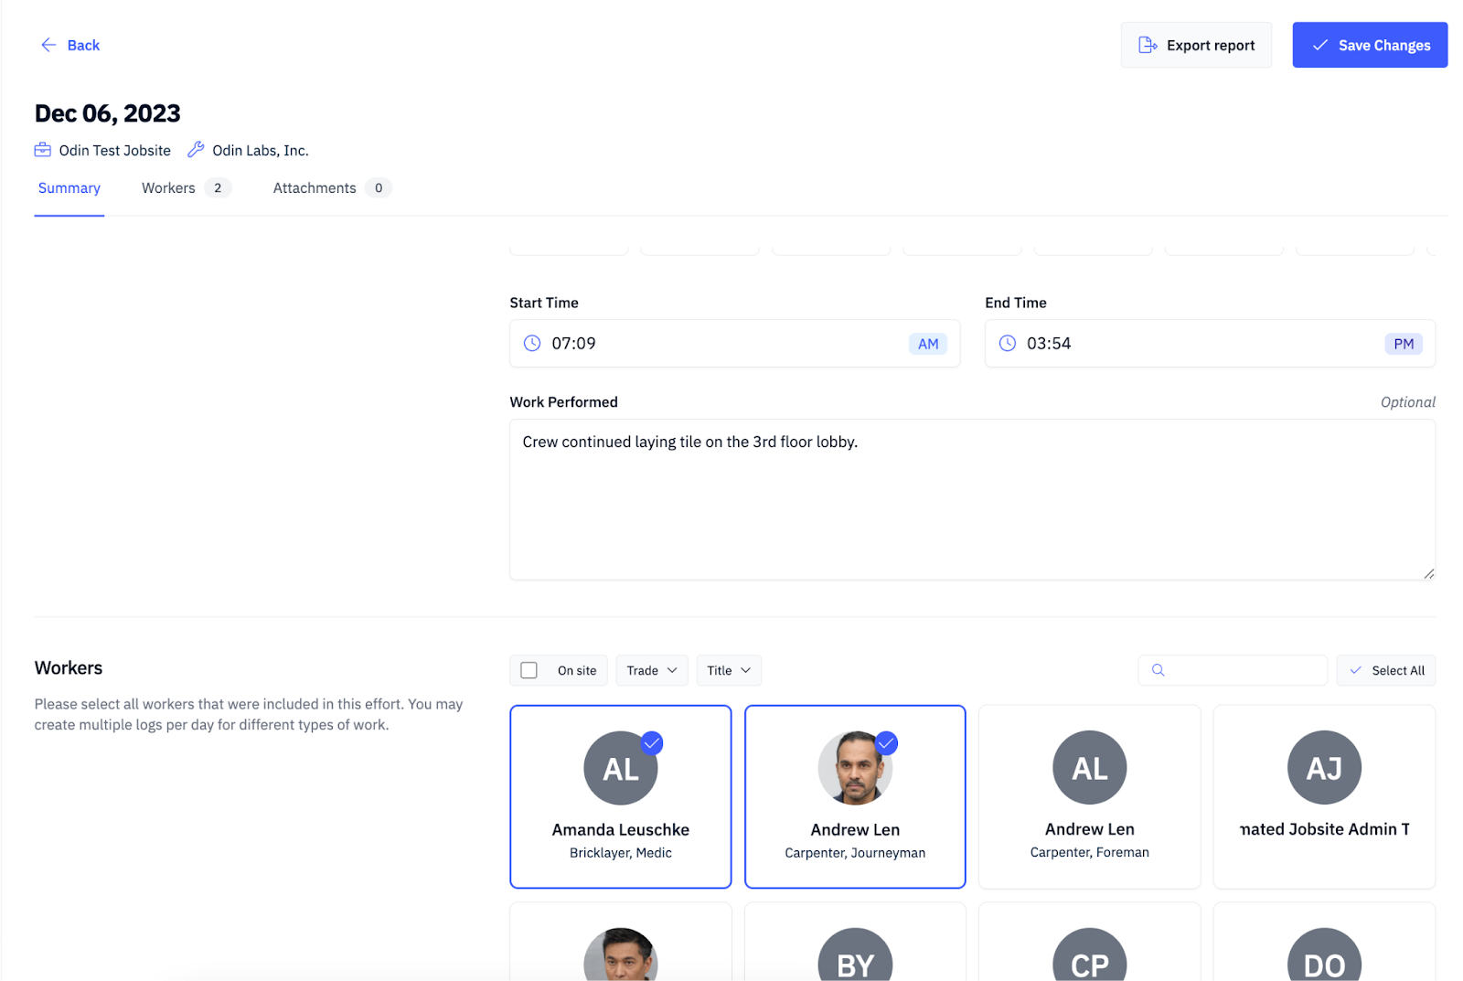Click the partially visible worker photo thumbnail
This screenshot has height=981, width=1463.
click(x=621, y=954)
